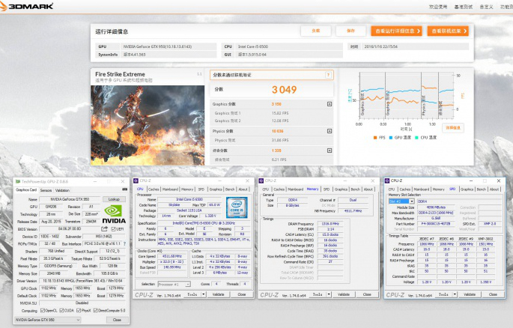Click the GPU-Z Name field showing GeForce GTX 950

click(70, 199)
